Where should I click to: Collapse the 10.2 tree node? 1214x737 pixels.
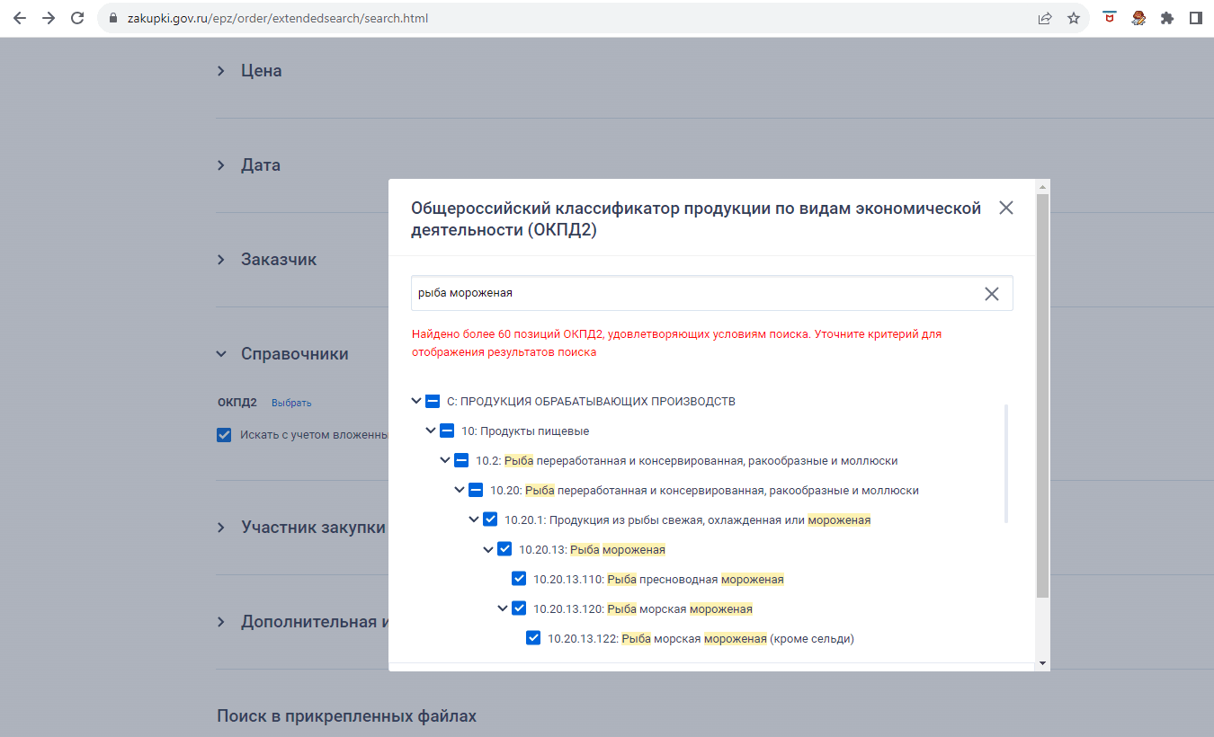(445, 461)
